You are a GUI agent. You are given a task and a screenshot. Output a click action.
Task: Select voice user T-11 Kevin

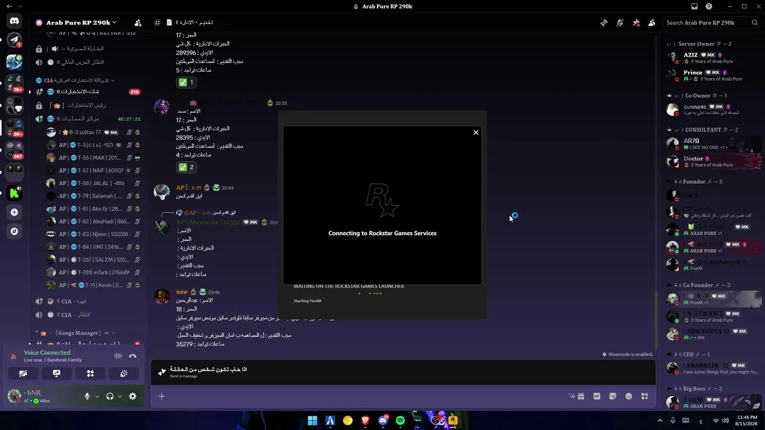pos(93,285)
